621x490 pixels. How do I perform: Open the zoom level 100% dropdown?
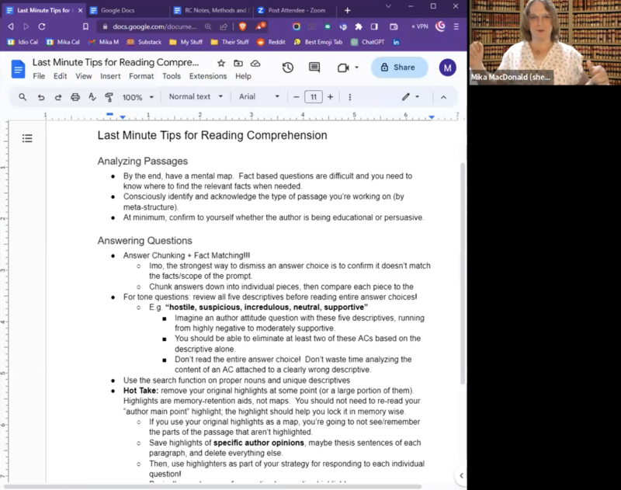(x=137, y=97)
